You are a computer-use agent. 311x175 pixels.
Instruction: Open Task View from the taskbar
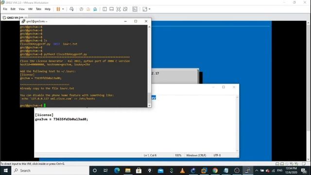pyautogui.click(x=106, y=171)
